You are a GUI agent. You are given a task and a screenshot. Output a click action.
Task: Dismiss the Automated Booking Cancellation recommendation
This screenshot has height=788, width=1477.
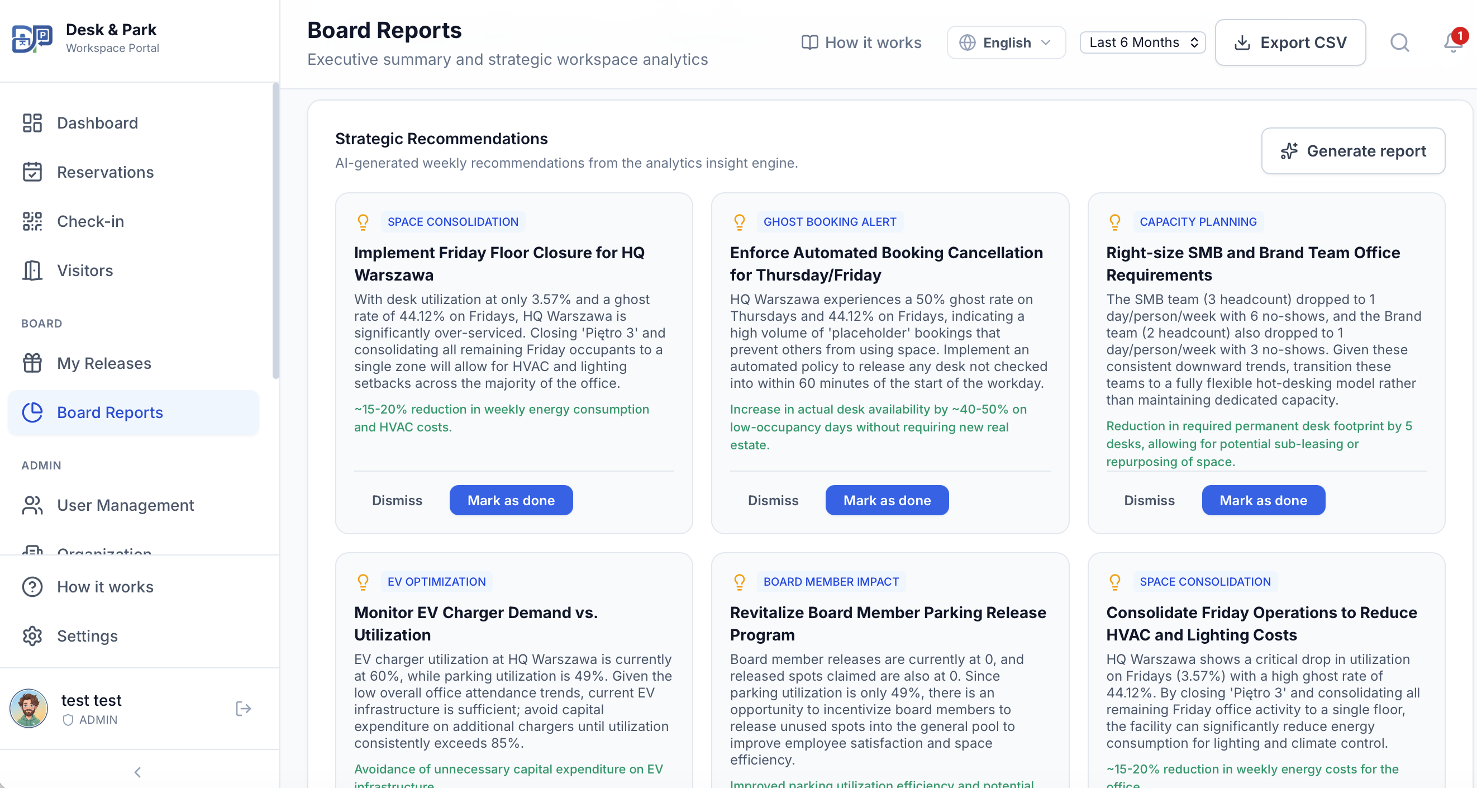[773, 500]
